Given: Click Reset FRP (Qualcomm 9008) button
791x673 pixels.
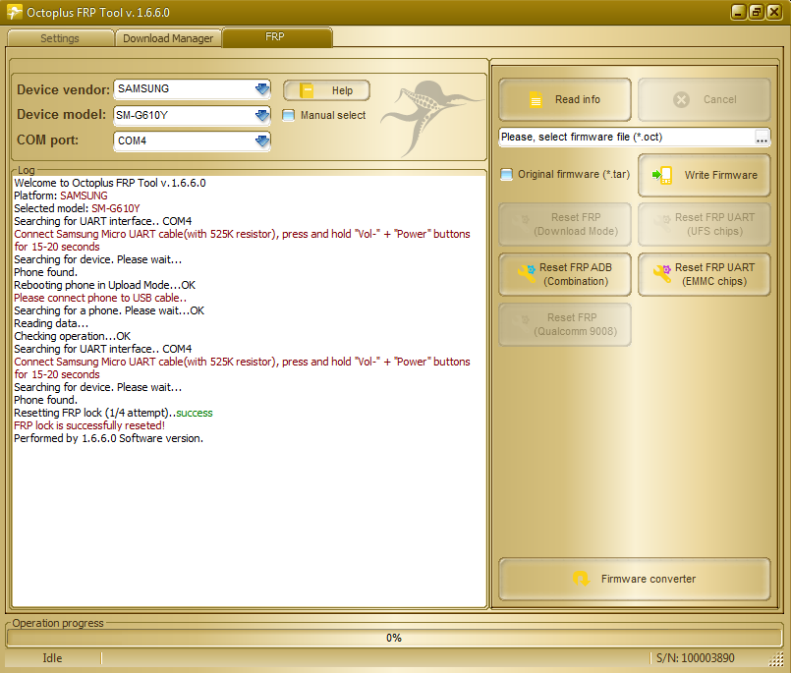Looking at the screenshot, I should (x=564, y=324).
